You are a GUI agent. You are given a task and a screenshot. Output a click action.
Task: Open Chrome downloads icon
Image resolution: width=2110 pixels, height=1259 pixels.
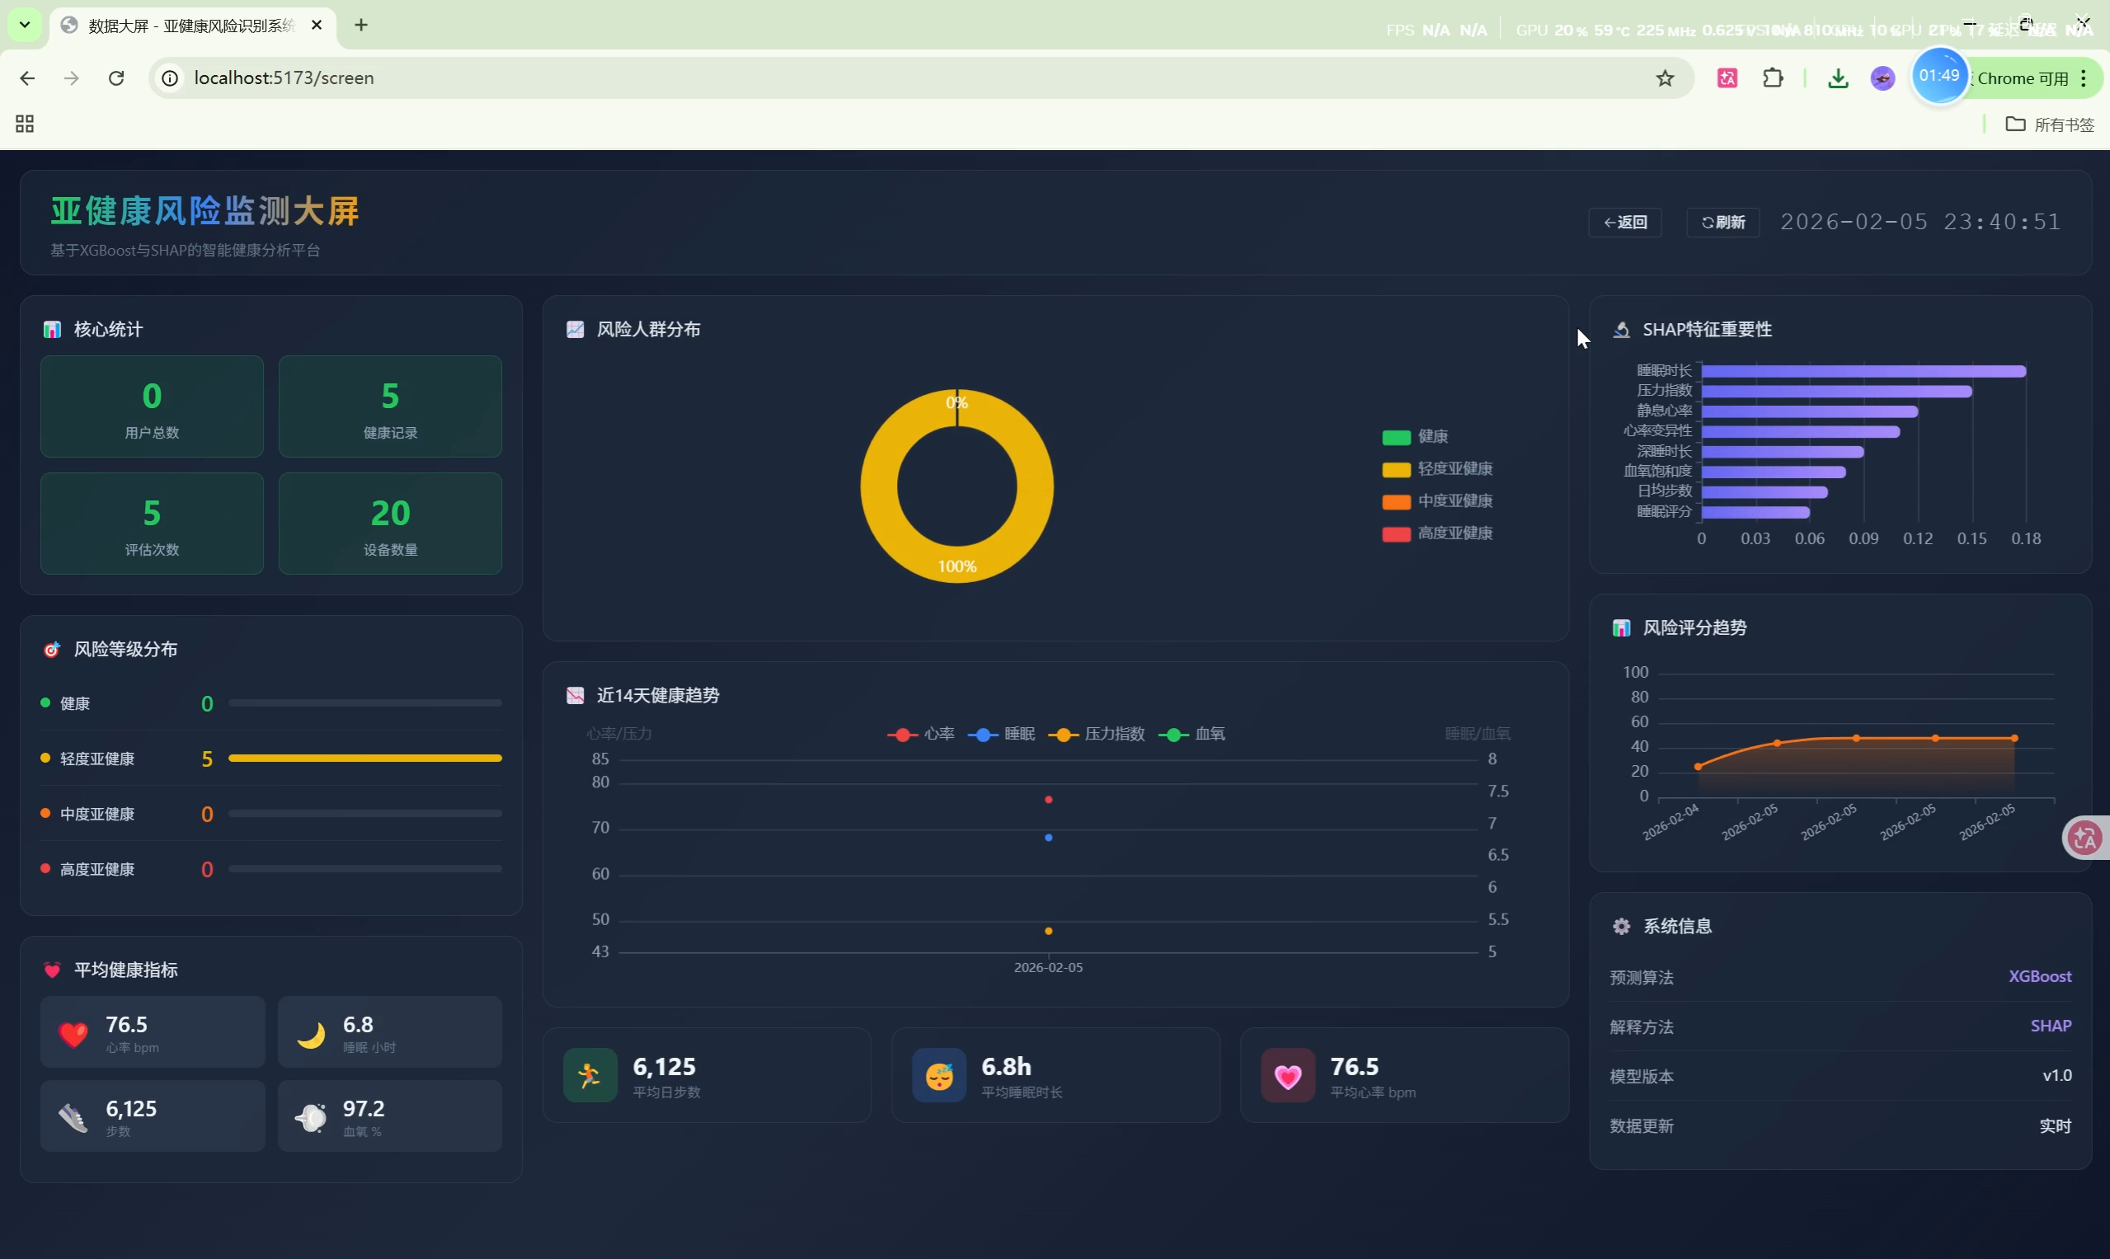(1838, 78)
